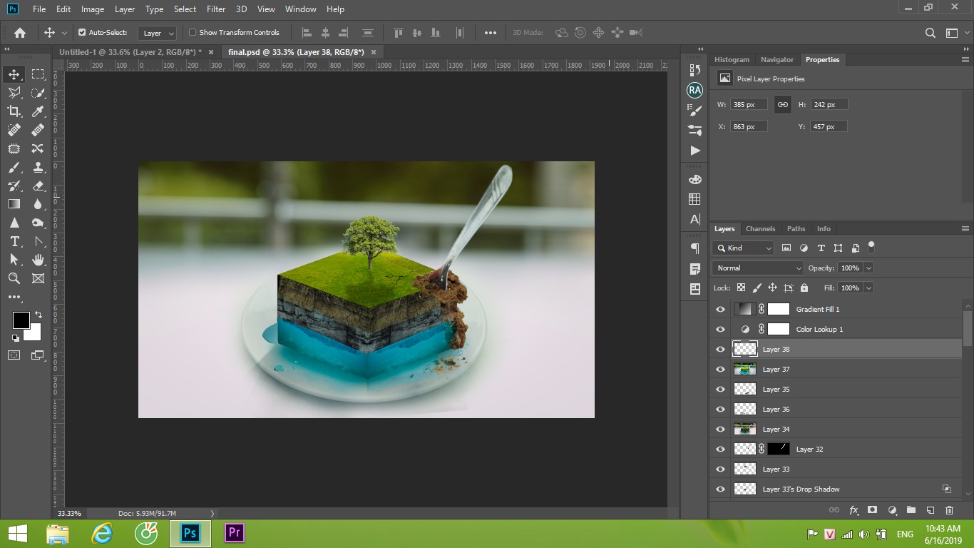974x548 pixels.
Task: Select the Zoom tool
Action: coord(14,278)
